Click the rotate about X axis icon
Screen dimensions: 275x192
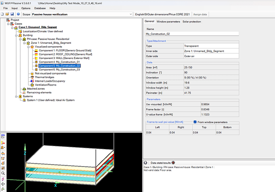(x=3, y=154)
